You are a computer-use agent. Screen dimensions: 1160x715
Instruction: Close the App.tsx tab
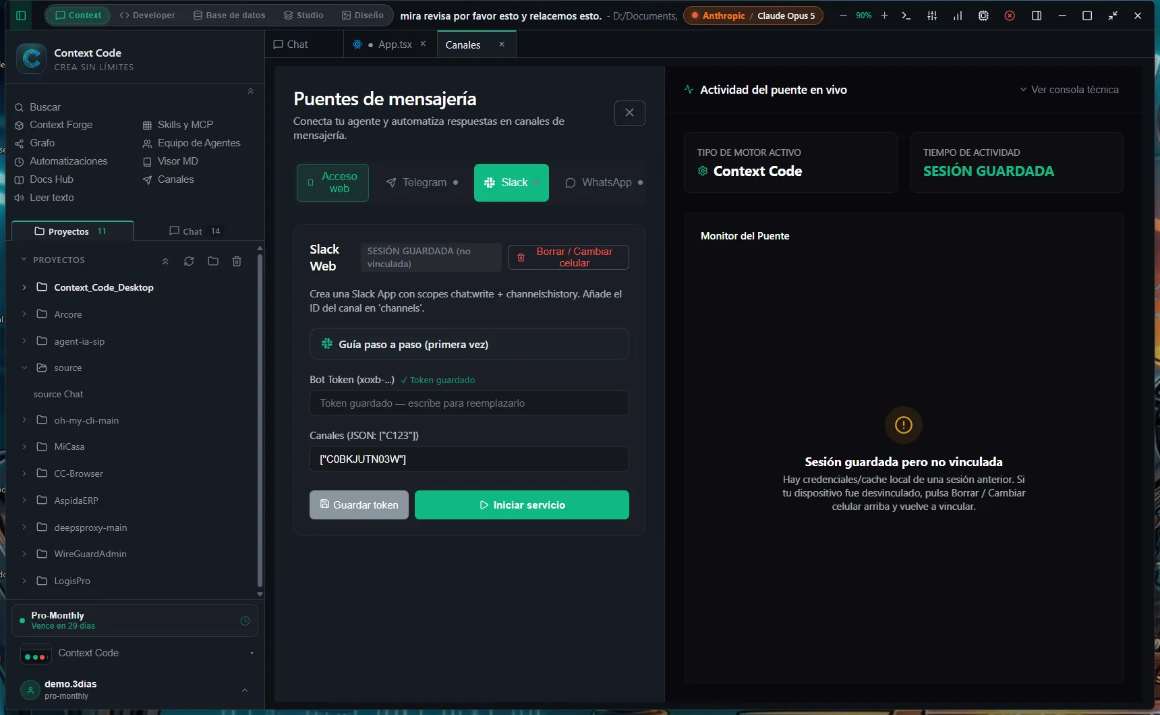tap(423, 44)
